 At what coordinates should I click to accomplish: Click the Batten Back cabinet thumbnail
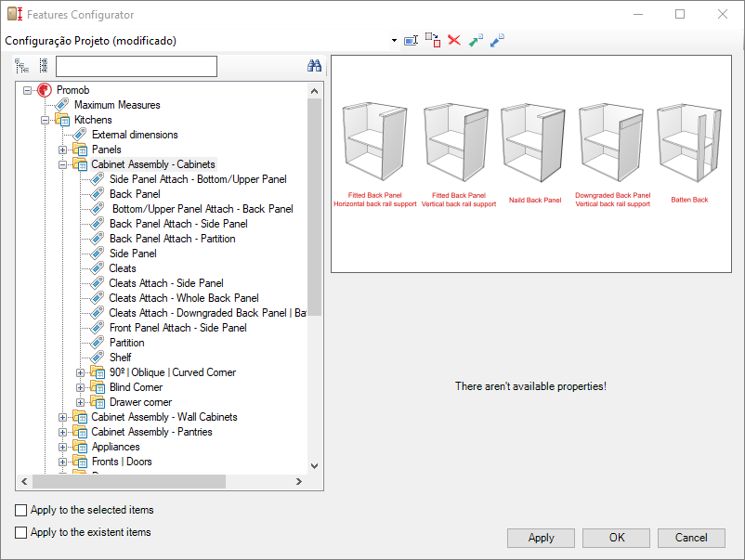point(689,142)
